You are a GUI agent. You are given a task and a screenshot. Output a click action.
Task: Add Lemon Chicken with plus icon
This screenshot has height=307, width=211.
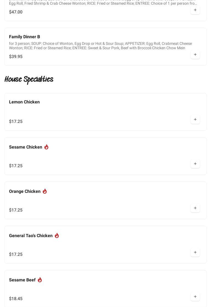tap(195, 120)
